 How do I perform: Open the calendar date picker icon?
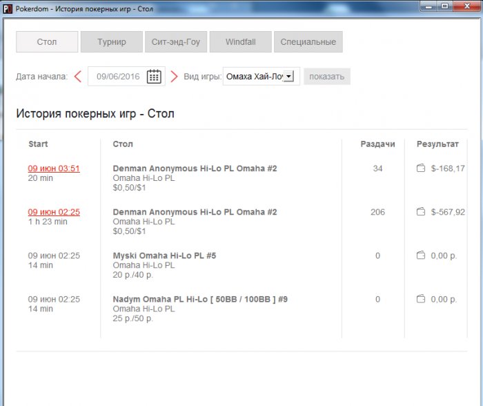(x=154, y=77)
